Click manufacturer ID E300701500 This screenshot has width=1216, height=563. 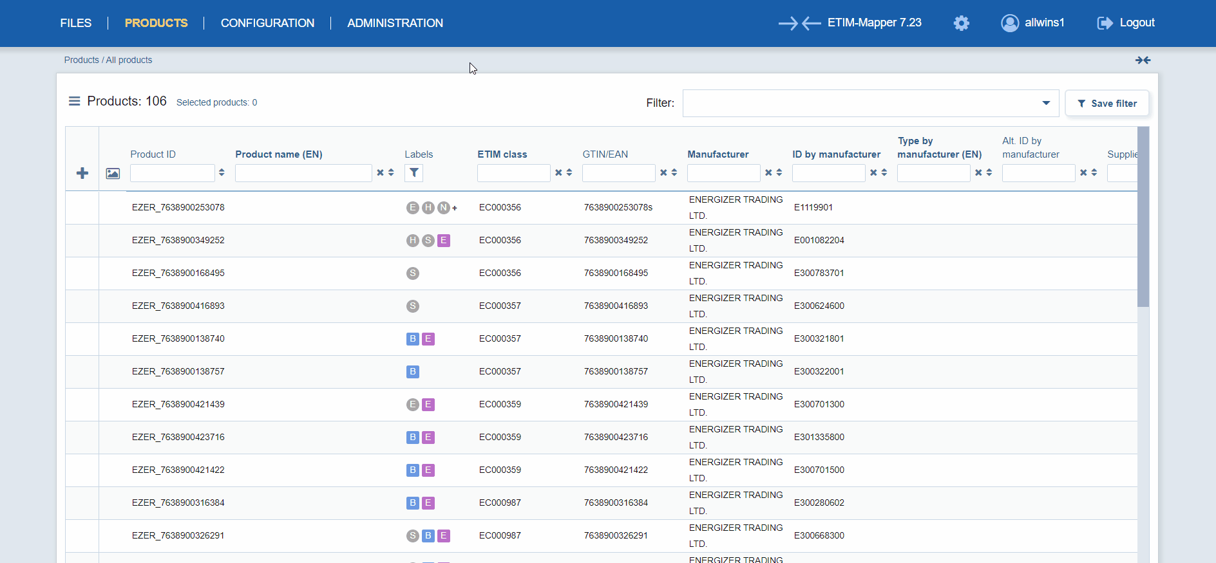[819, 470]
